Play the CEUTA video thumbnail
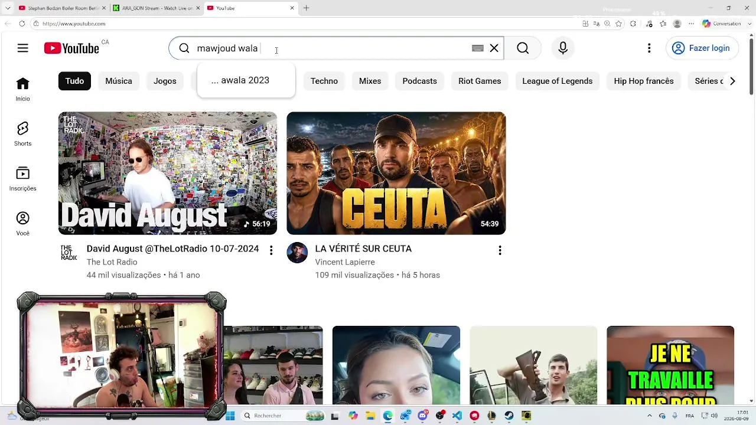Image resolution: width=756 pixels, height=425 pixels. (x=396, y=173)
